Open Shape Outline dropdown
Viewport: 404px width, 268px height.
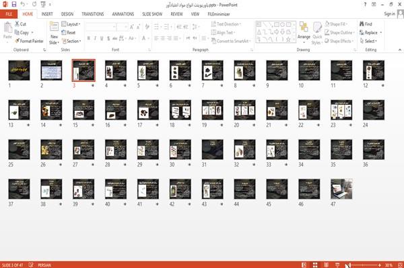pyautogui.click(x=339, y=32)
